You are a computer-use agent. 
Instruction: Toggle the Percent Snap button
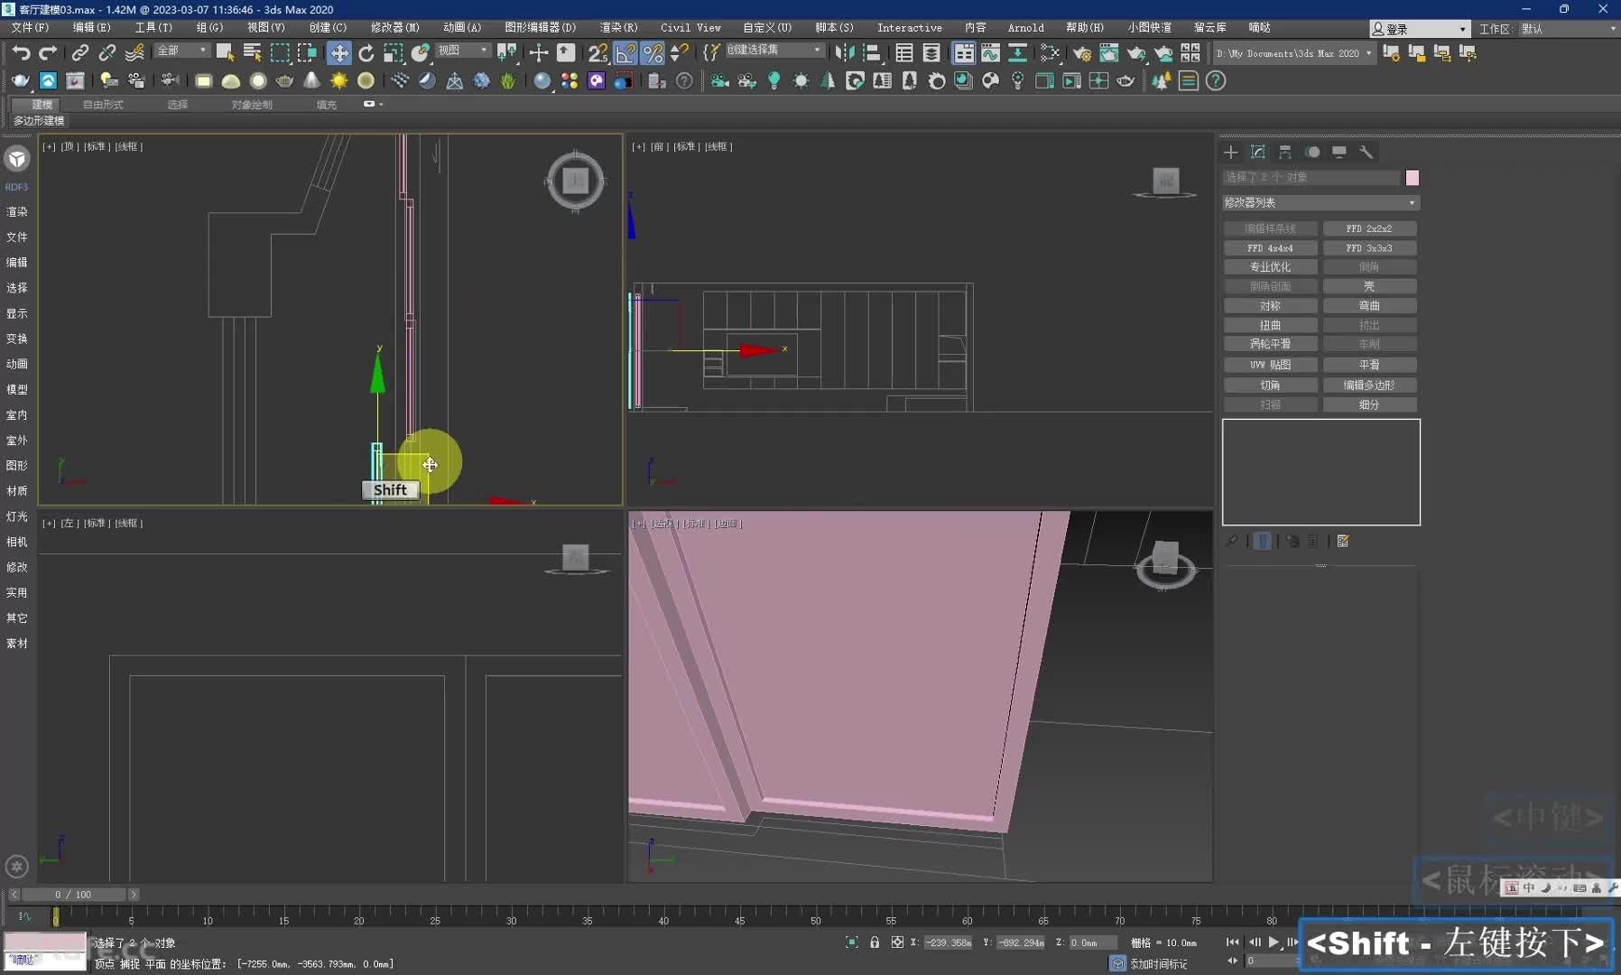pyautogui.click(x=653, y=53)
